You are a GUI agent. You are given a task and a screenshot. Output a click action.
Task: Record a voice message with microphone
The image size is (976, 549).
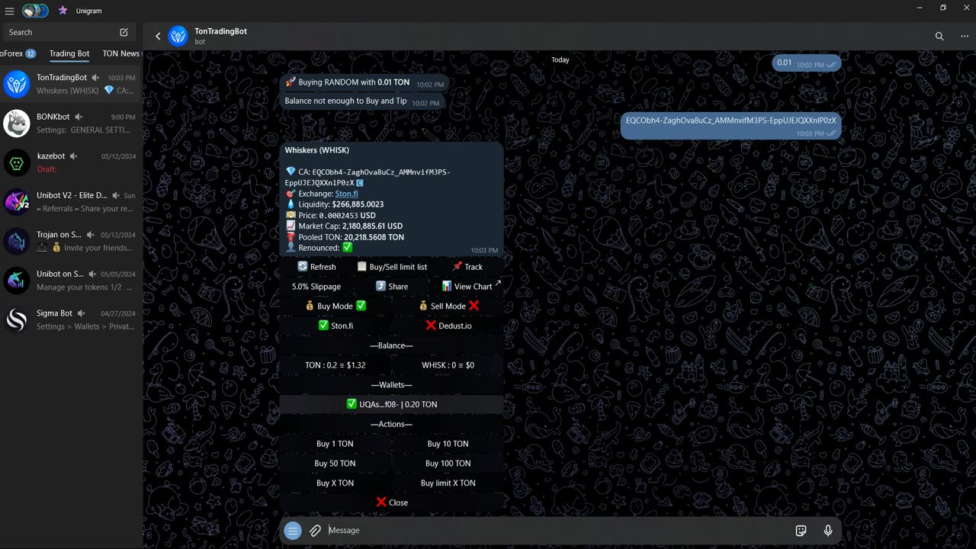click(828, 531)
